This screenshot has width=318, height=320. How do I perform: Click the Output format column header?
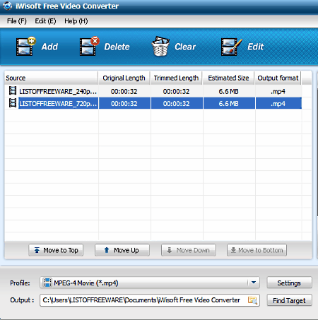(278, 78)
